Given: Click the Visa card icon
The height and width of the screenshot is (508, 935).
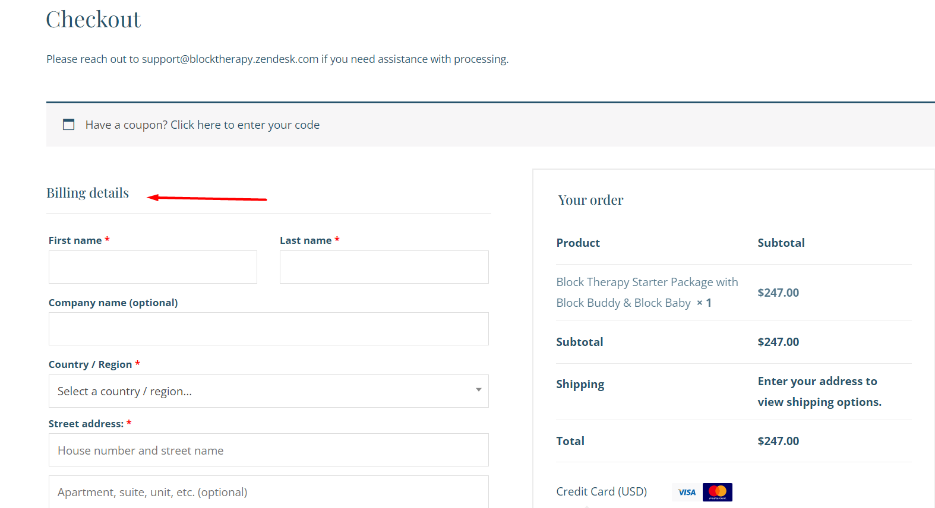Looking at the screenshot, I should click(x=687, y=492).
